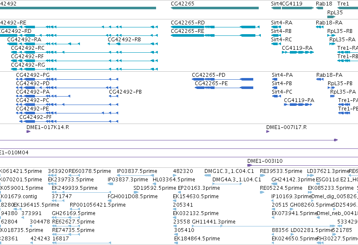The image size is (358, 245).
Task: Click the CG42265-RD transcript label
Action: (x=188, y=23)
